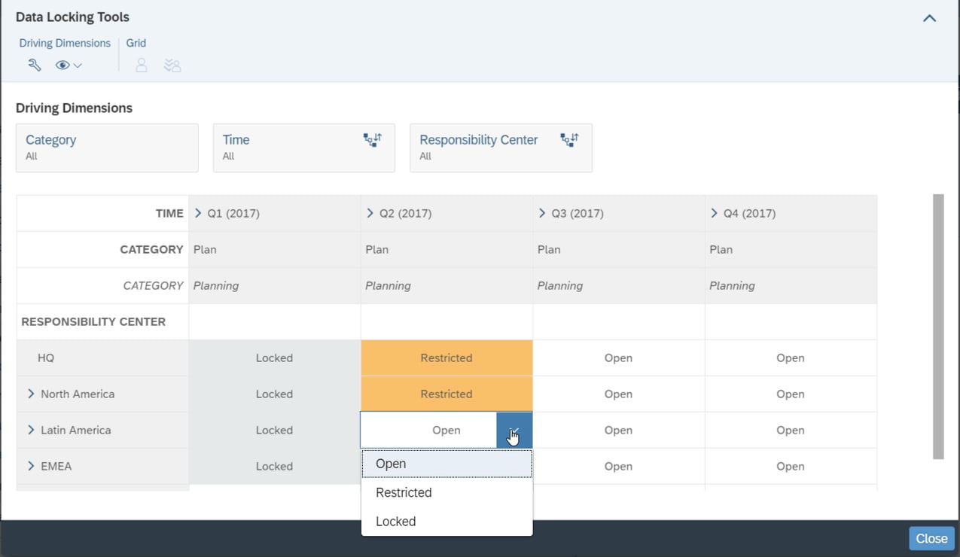The height and width of the screenshot is (557, 960).
Task: Switch to the Grid section
Action: pos(136,43)
